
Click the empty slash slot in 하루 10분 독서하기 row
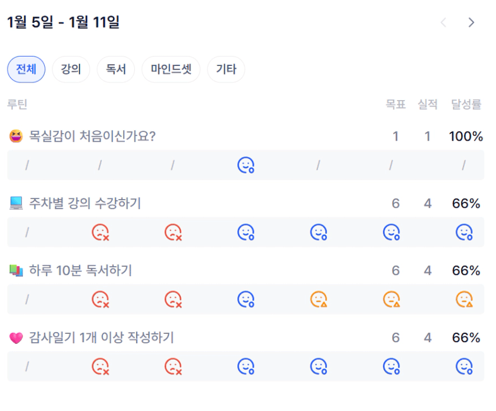click(x=27, y=300)
